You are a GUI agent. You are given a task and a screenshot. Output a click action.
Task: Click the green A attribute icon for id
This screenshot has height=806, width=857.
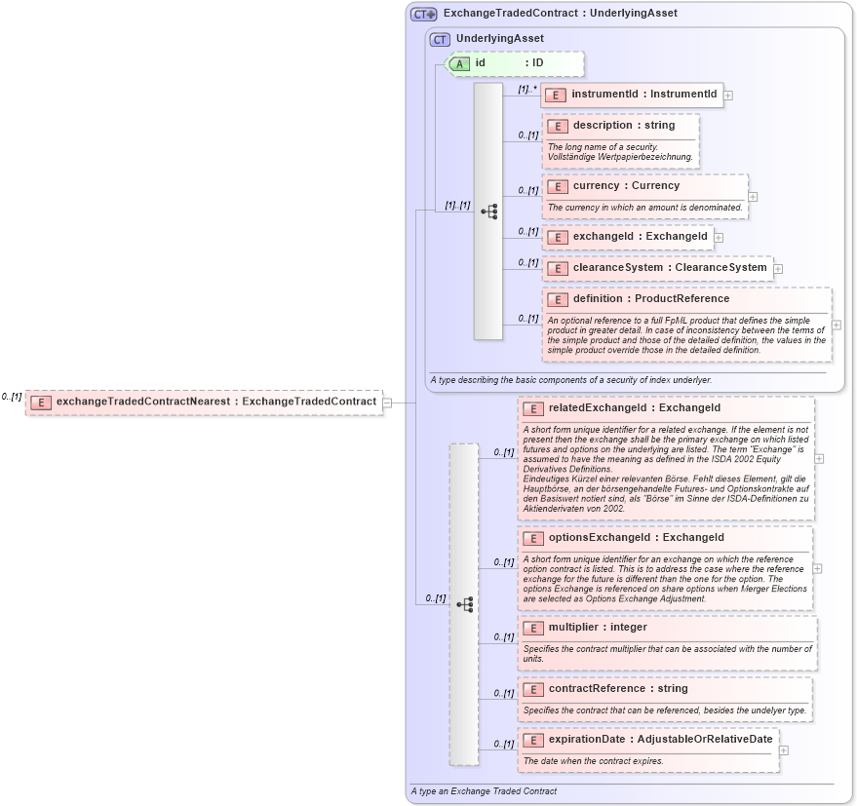[459, 64]
